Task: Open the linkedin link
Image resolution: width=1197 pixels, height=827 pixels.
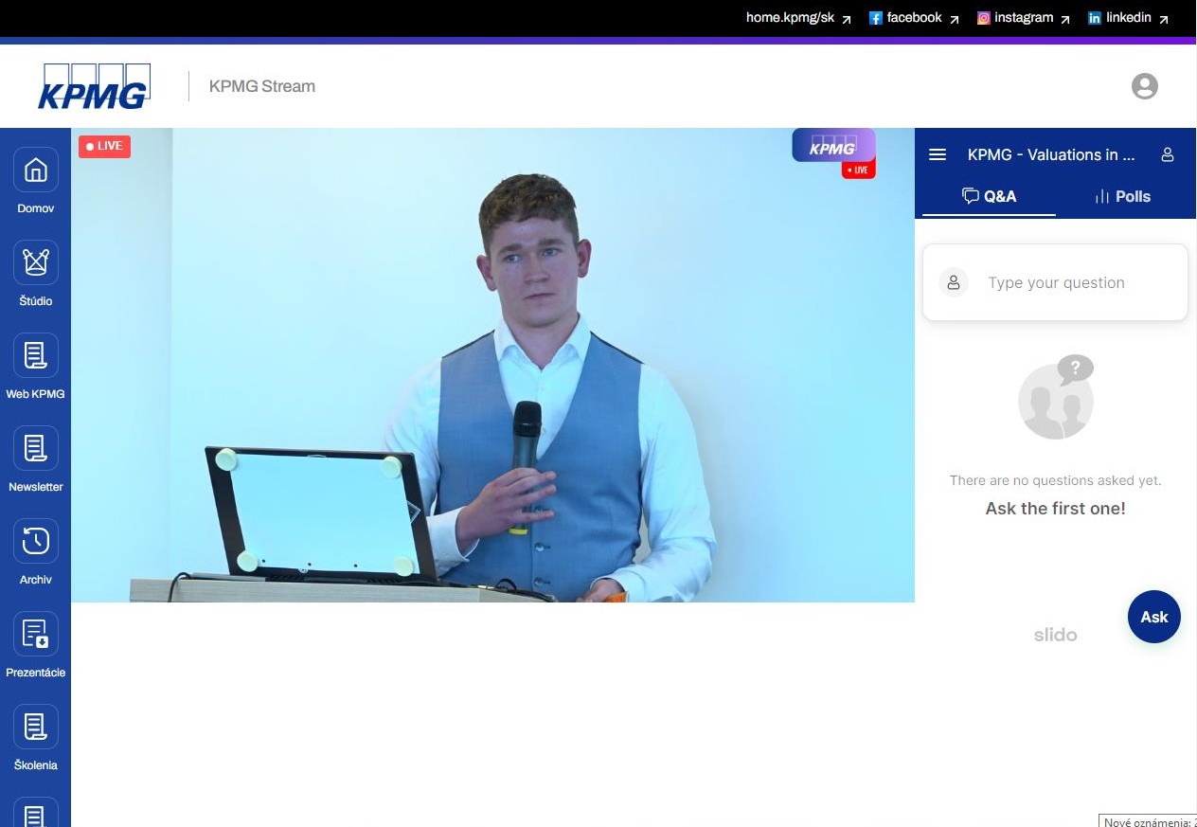Action: click(1128, 18)
